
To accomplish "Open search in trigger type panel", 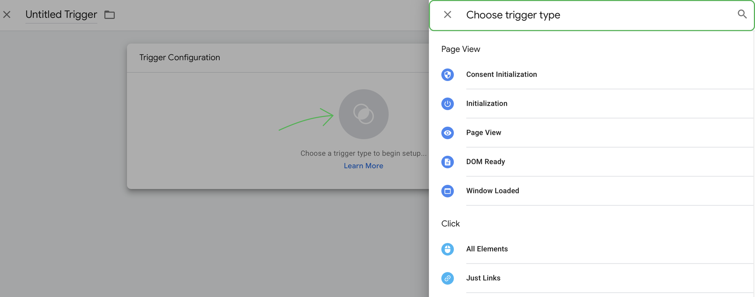I will click(742, 15).
